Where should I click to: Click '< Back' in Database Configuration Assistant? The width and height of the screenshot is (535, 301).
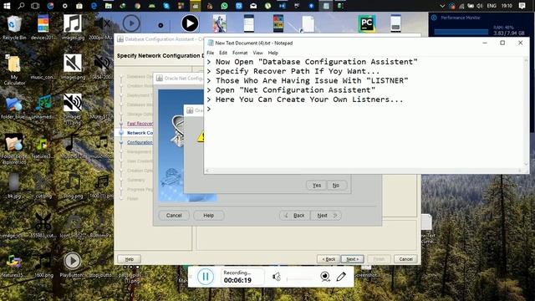coord(329,259)
